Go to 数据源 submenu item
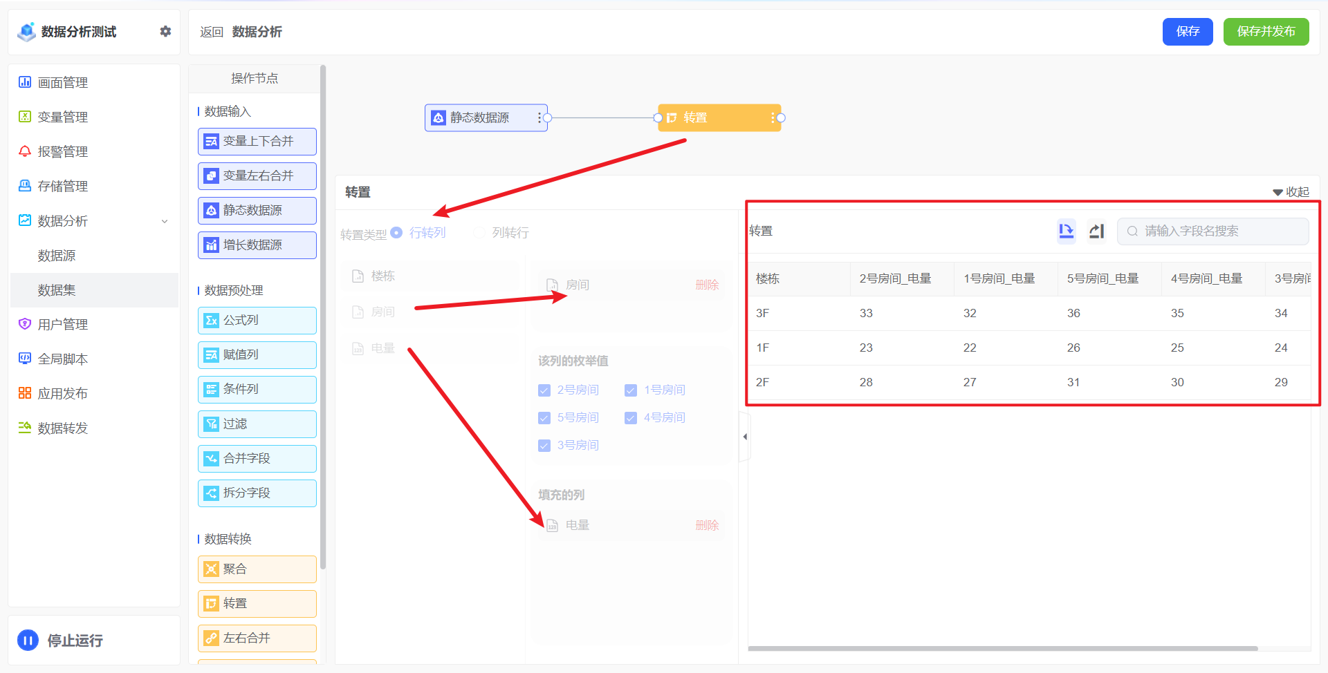Image resolution: width=1328 pixels, height=673 pixels. coord(57,256)
